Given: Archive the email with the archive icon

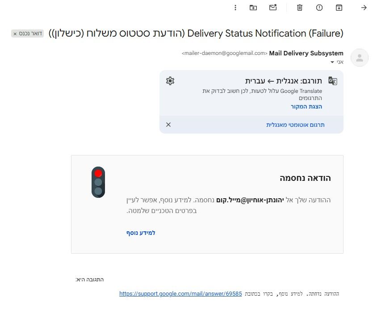Looking at the screenshot, I should tap(339, 8).
